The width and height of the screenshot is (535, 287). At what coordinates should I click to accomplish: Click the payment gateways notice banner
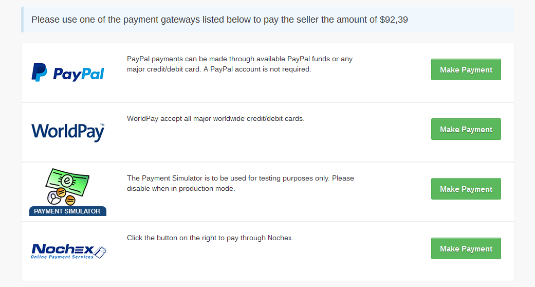coord(267,20)
